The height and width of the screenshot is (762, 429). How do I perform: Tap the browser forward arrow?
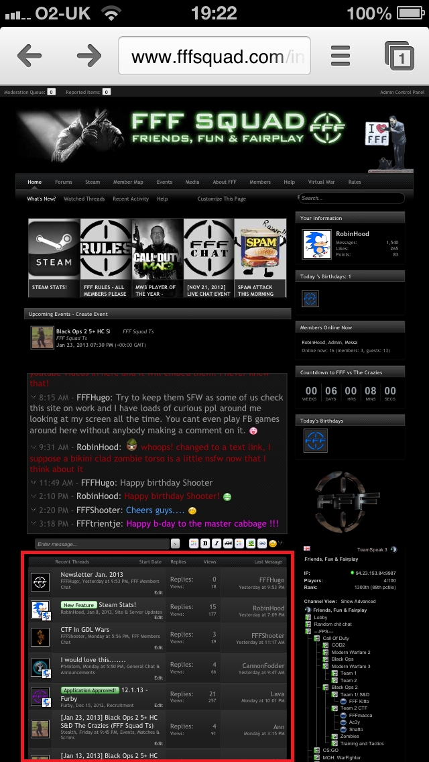(88, 57)
